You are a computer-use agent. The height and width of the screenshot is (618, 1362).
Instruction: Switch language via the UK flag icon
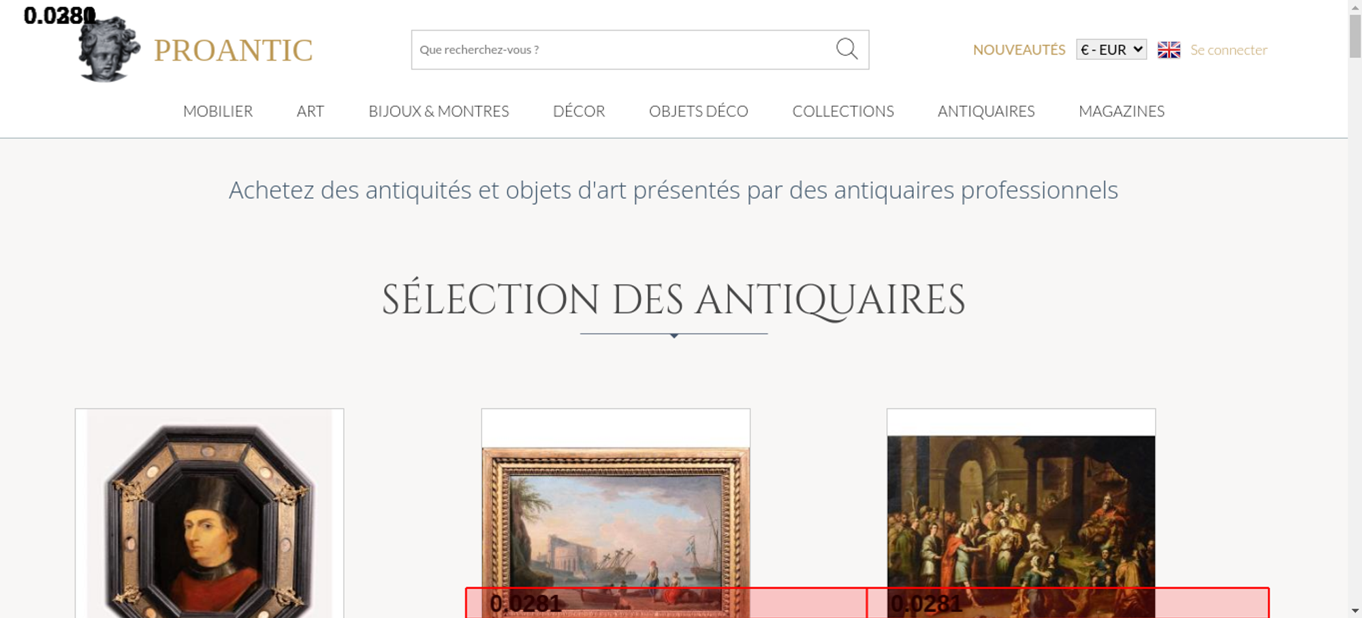[x=1169, y=50]
